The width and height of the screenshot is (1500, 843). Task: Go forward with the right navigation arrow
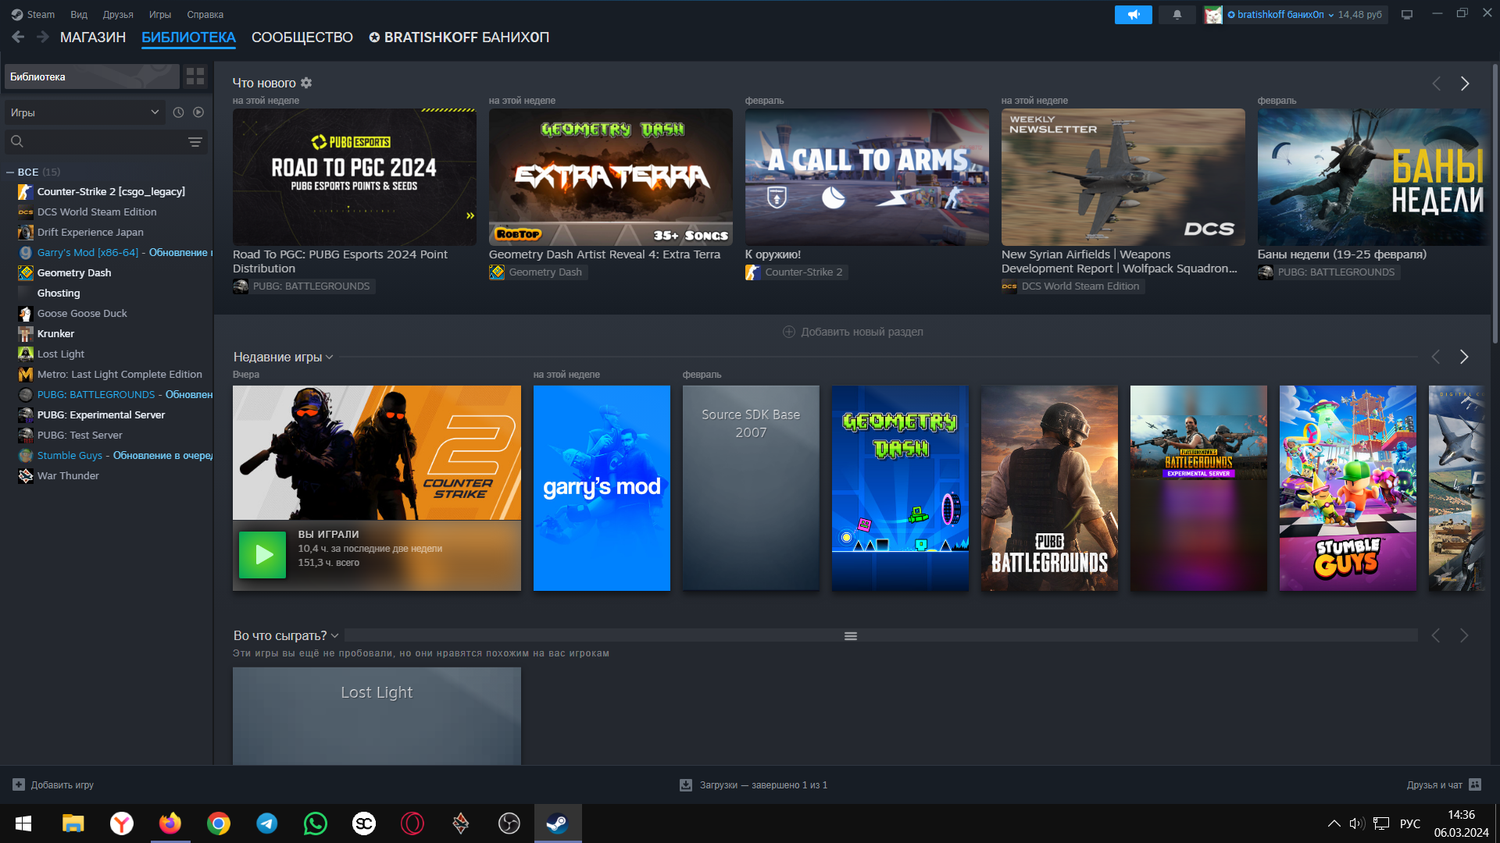[43, 37]
